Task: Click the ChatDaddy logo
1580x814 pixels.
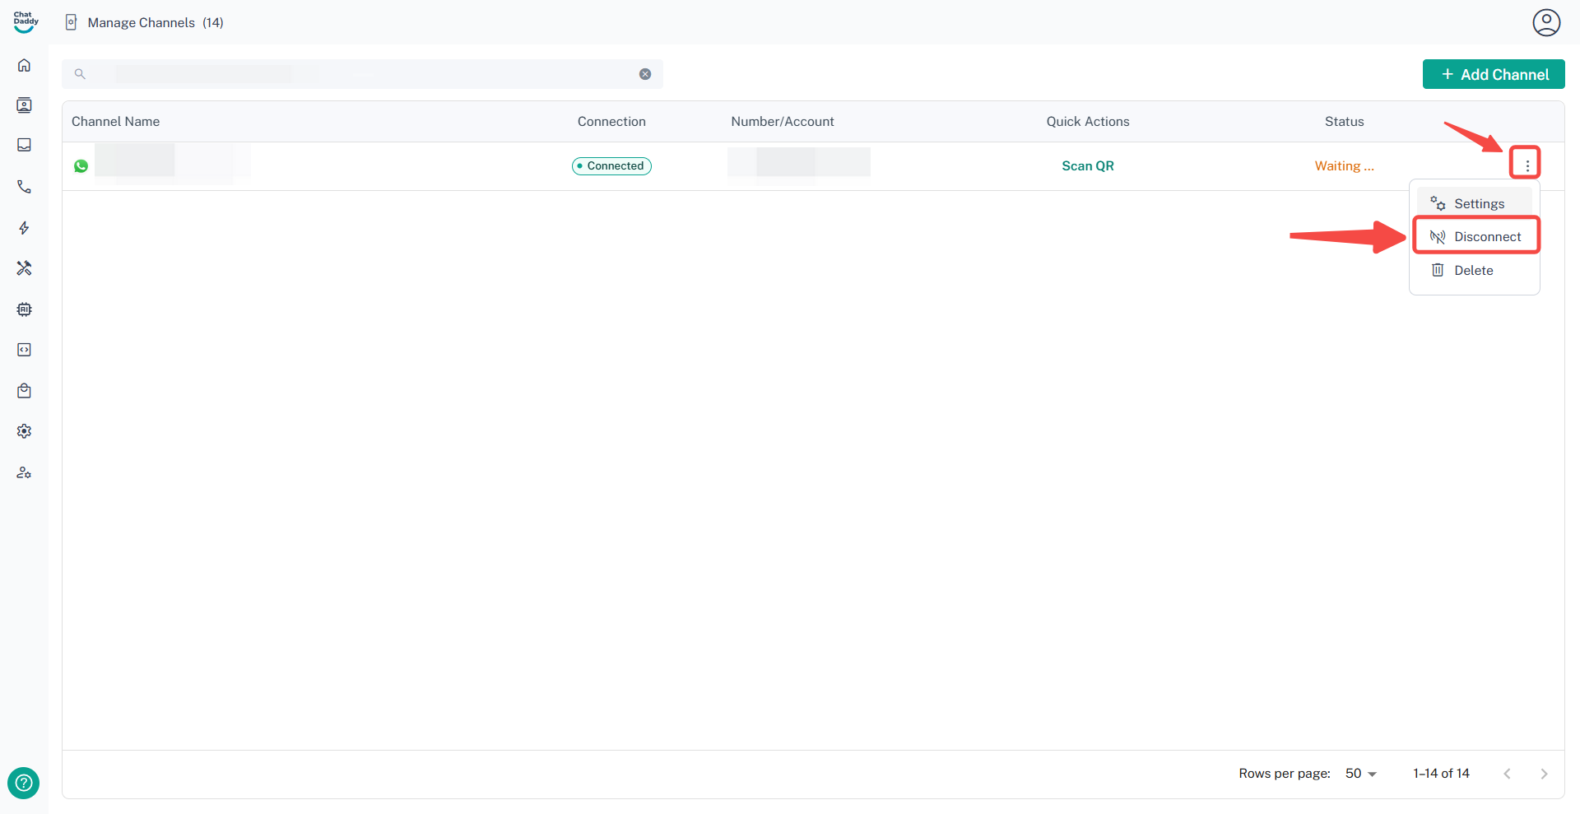Action: point(26,22)
